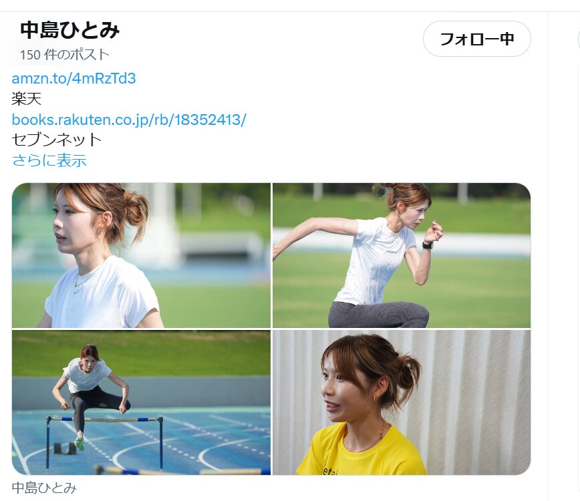Screen dimensions: 580x501
Task: Open the hurdle jumping photo
Action: (141, 402)
